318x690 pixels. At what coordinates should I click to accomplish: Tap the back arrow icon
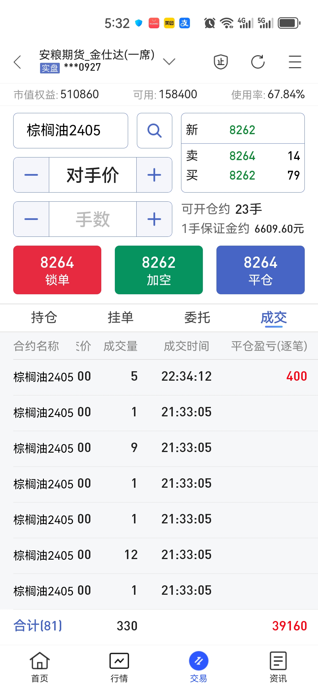(x=18, y=62)
